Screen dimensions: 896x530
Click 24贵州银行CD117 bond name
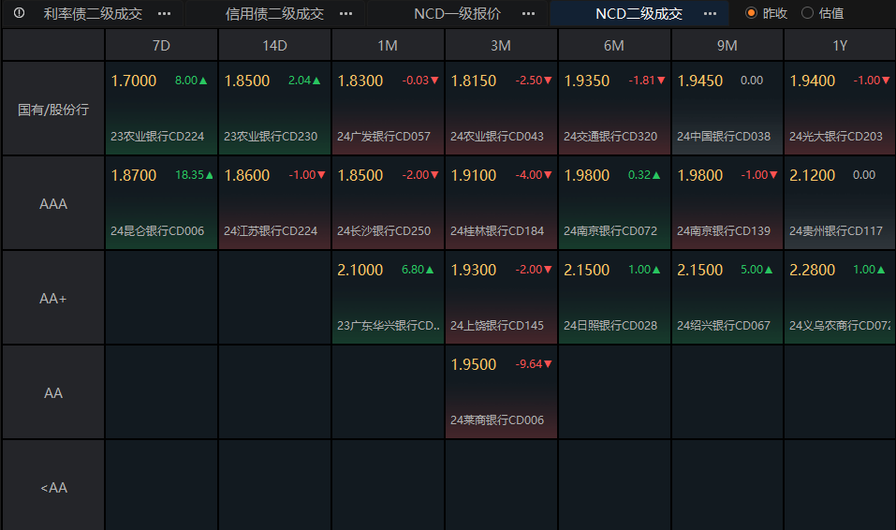tap(836, 231)
